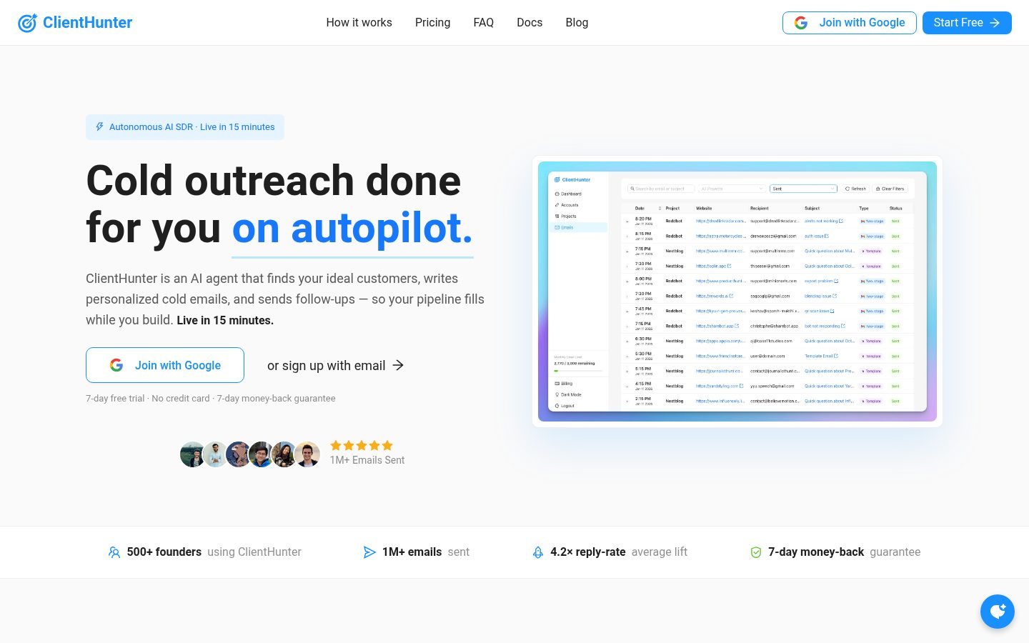Click the "7-day money-back" stat text
The image size is (1029, 643).
tap(816, 552)
